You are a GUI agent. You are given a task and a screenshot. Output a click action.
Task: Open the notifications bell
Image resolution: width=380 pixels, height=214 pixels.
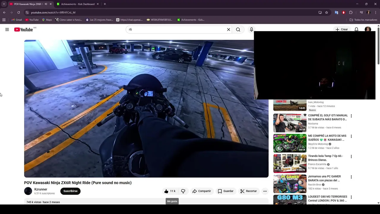(357, 29)
